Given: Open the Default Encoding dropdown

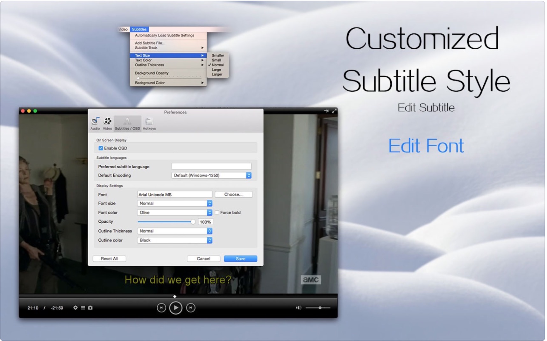Looking at the screenshot, I should [x=211, y=175].
